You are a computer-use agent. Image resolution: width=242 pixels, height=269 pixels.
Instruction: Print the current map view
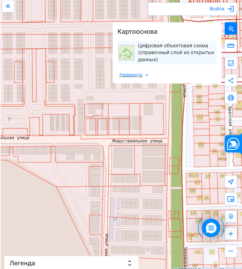pos(231,98)
